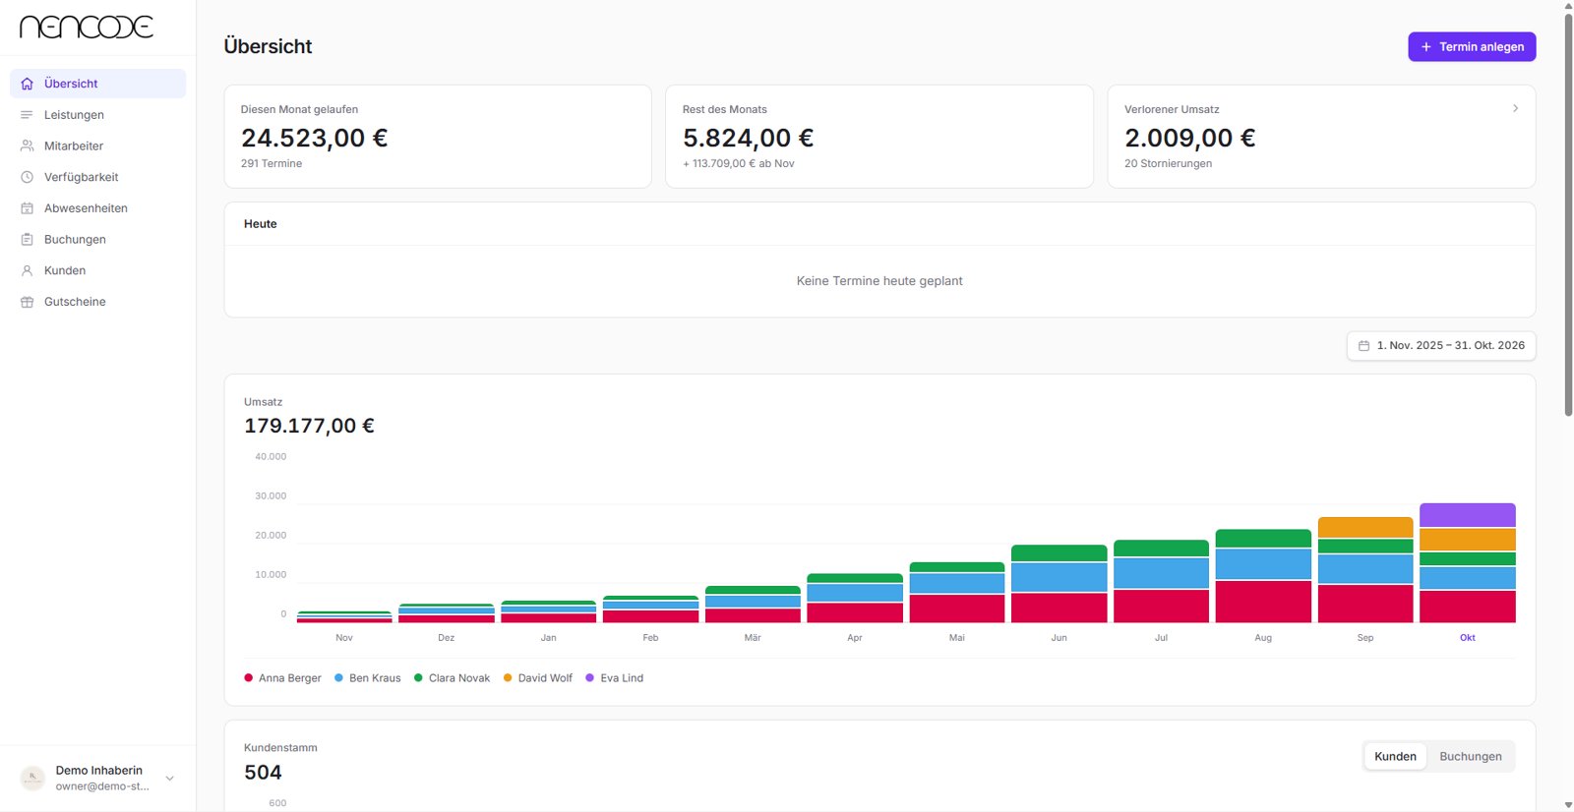
Task: Toggle Anna Berger series in legend
Action: click(282, 678)
